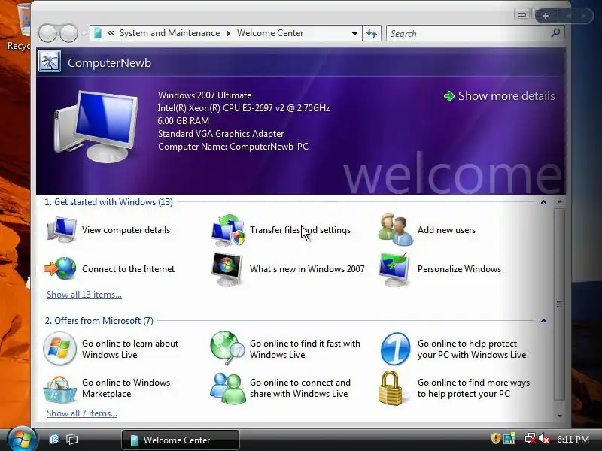Screen dimensions: 602x451
Task: Click What's new in Windows 2007 label
Action: pos(307,269)
